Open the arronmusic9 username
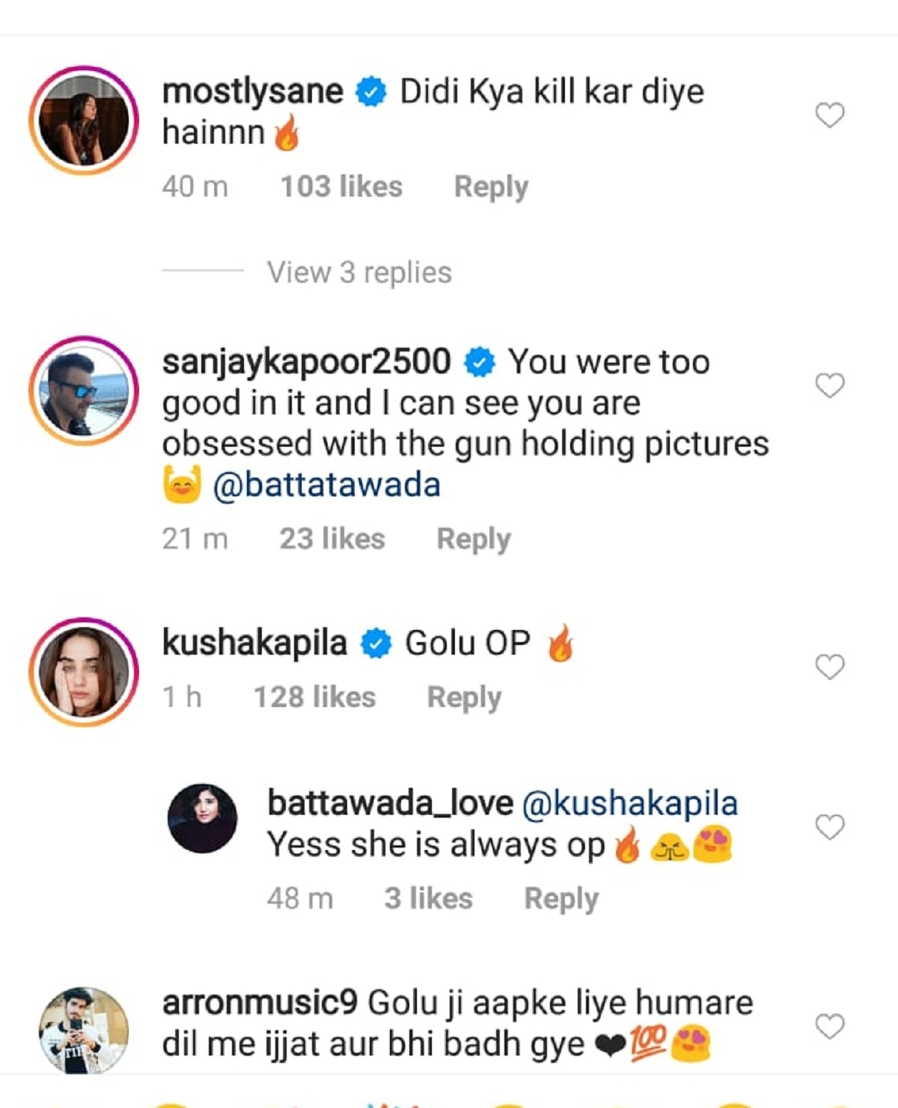This screenshot has height=1108, width=898. coord(260,1003)
